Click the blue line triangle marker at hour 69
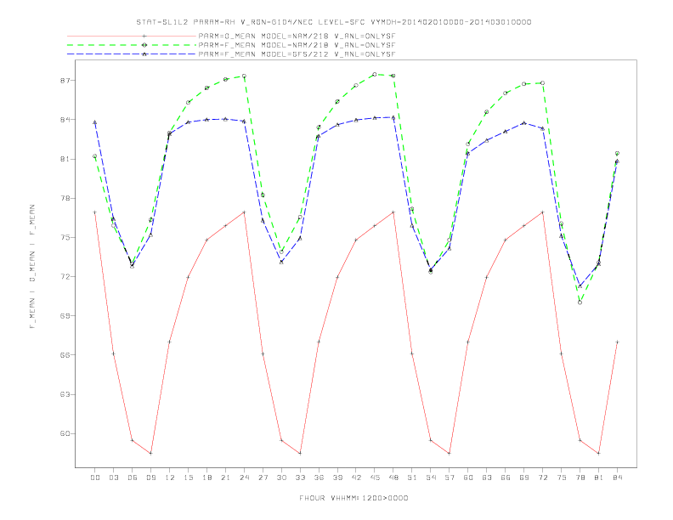The width and height of the screenshot is (673, 520). 524,122
